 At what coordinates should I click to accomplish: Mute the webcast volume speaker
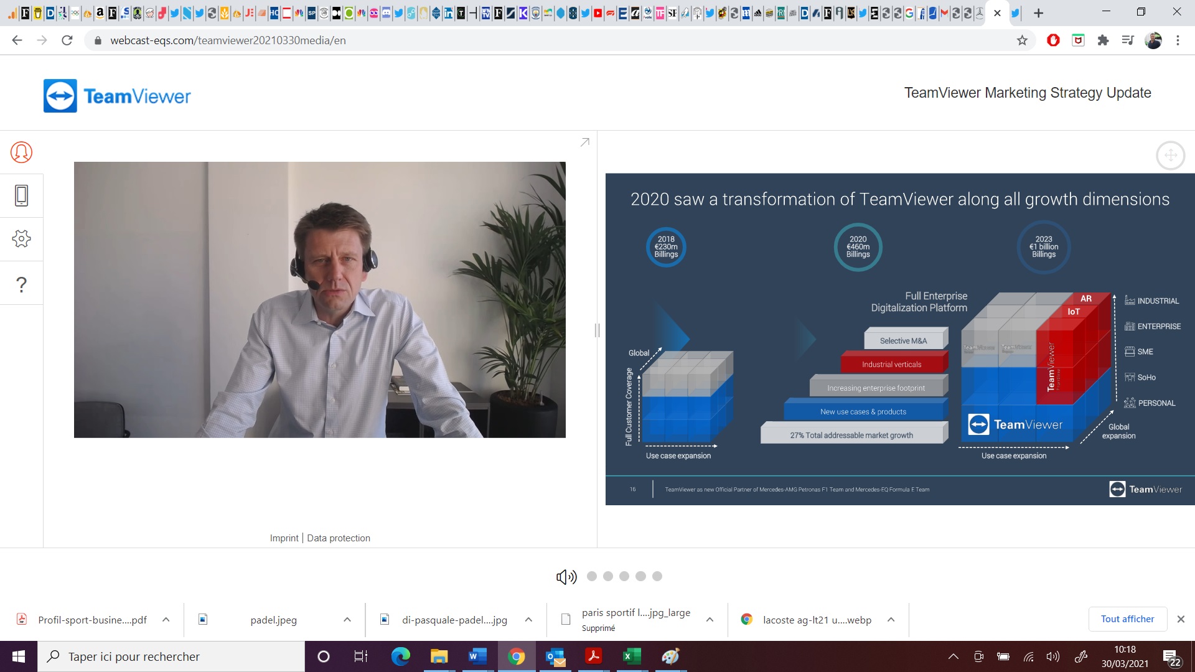(566, 577)
